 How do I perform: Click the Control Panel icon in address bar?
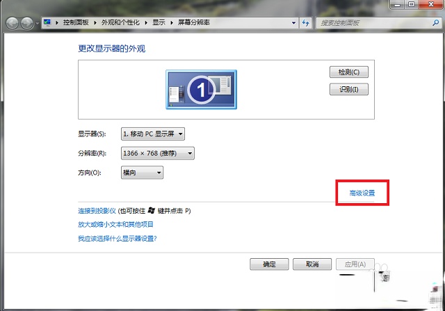pyautogui.click(x=47, y=22)
